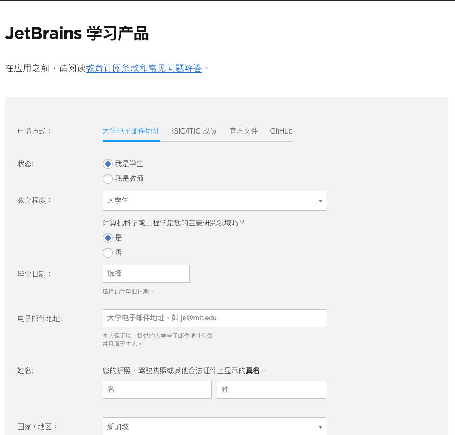455x435 pixels.
Task: Click the 国家/地区 dropdown arrow icon
Action: [x=320, y=427]
